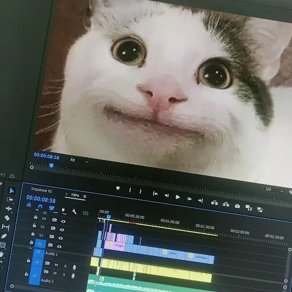Toggle lock on track V2
Image resolution: width=292 pixels, height=292 pixels.
click(x=33, y=234)
